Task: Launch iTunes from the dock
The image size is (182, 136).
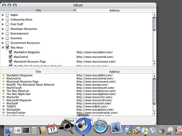Action: pos(145,130)
